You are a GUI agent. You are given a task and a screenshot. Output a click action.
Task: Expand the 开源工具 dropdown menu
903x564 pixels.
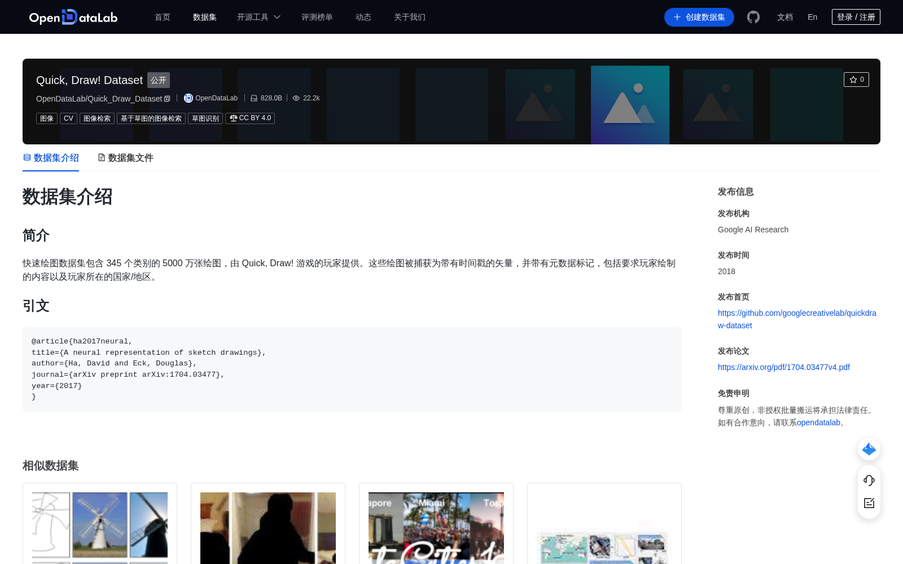point(258,17)
